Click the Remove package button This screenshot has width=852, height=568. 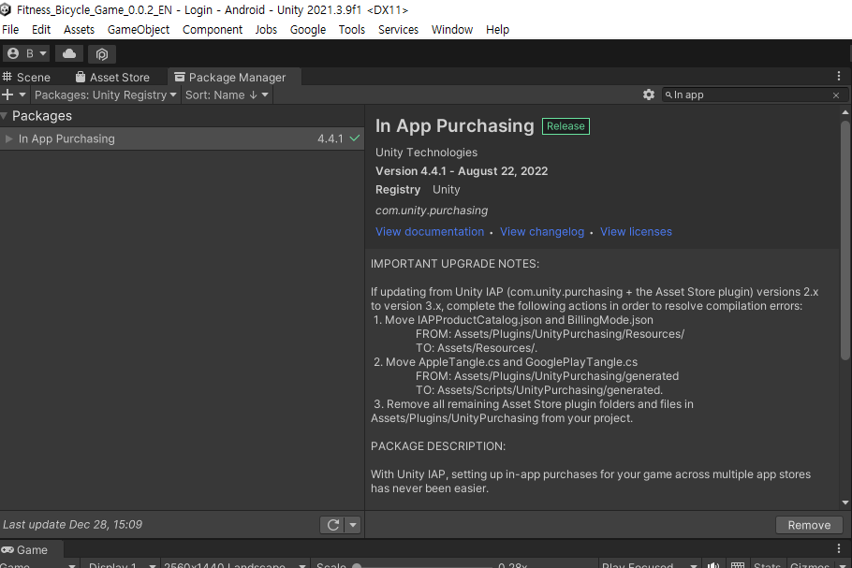point(809,525)
